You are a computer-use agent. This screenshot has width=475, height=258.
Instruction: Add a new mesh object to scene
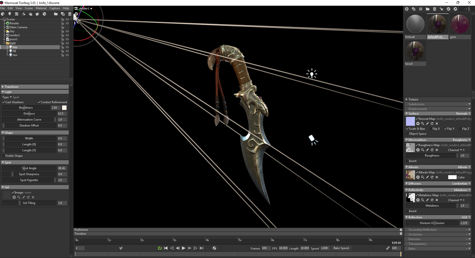coord(3,14)
